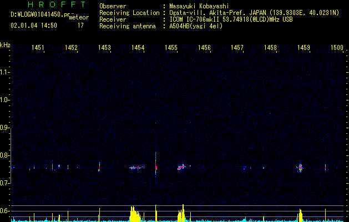This screenshot has height=222, width=349.
Task: Click the 1457 time axis marker
Action: [237, 47]
